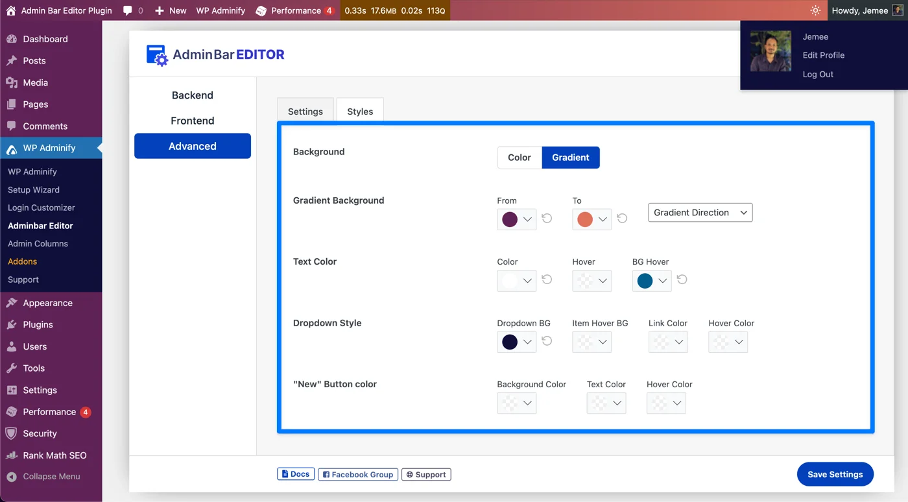Viewport: 908px width, 502px height.
Task: Open the Docs link
Action: click(x=296, y=474)
